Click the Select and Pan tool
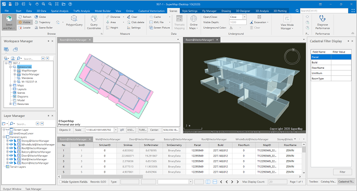This screenshot has height=191, width=357. click(x=9, y=22)
